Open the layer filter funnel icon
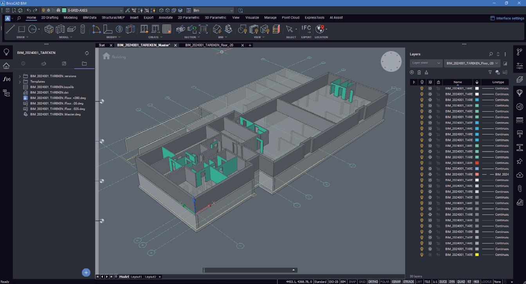Image resolution: width=526 pixels, height=284 pixels. click(x=490, y=72)
